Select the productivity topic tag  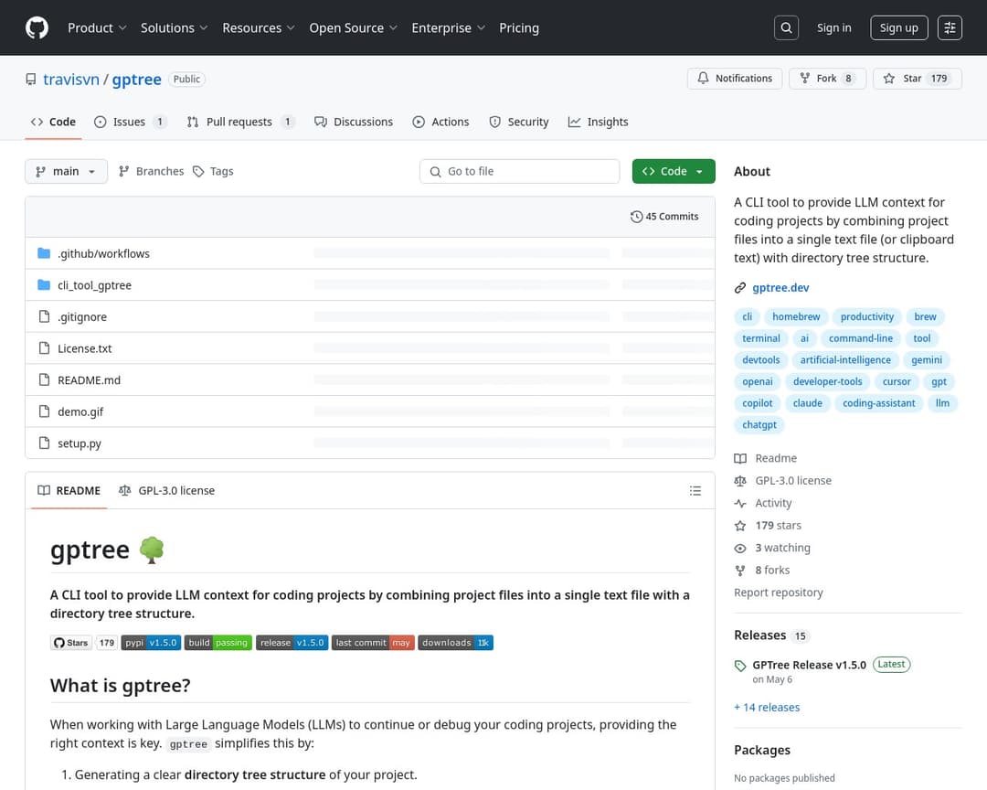point(866,317)
